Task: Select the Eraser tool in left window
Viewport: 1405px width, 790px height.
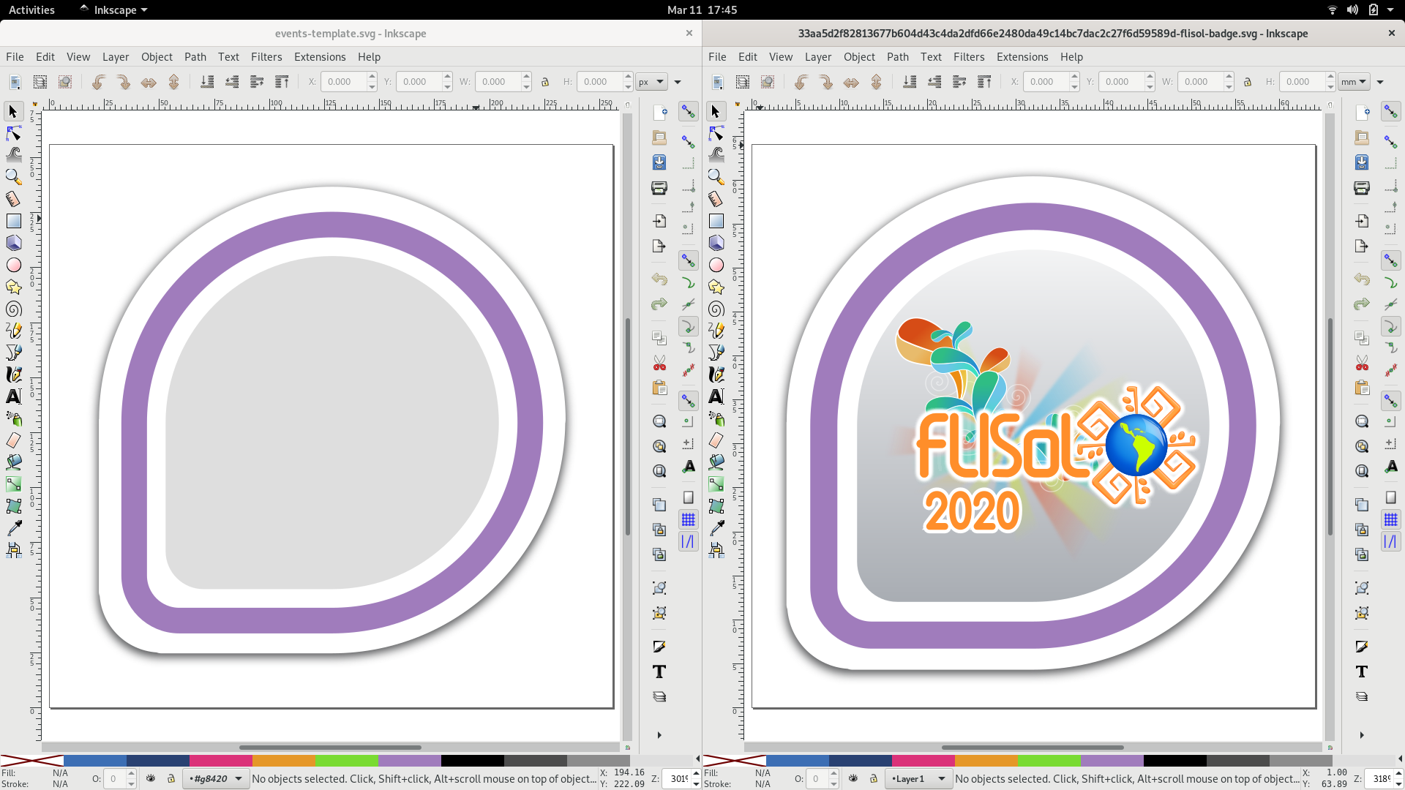Action: point(13,440)
